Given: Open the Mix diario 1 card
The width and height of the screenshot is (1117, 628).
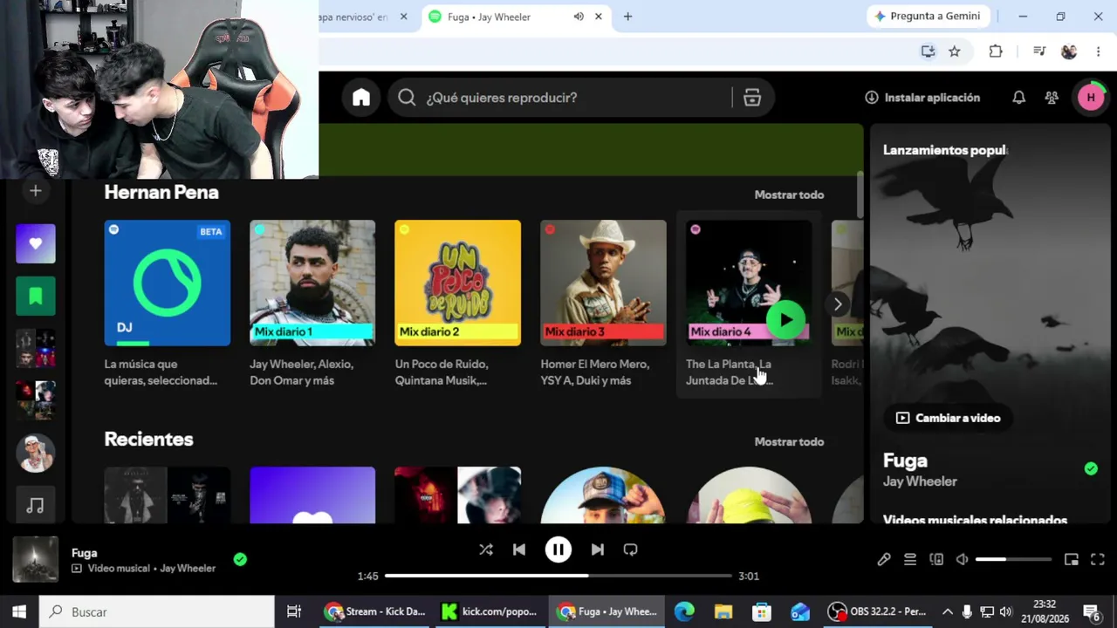Looking at the screenshot, I should pos(312,304).
